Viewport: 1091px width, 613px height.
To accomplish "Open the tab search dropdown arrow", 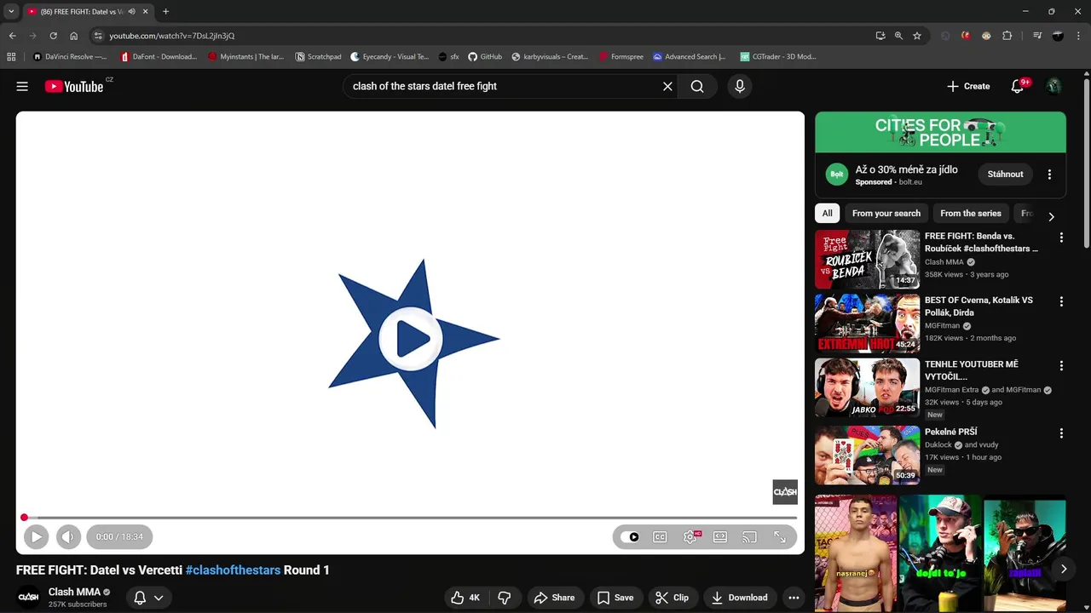I will tap(11, 12).
